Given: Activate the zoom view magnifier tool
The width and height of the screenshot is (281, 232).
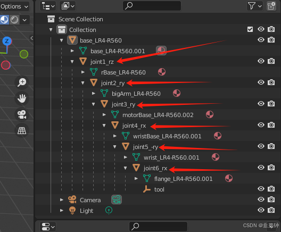Looking at the screenshot, I should coord(22,82).
